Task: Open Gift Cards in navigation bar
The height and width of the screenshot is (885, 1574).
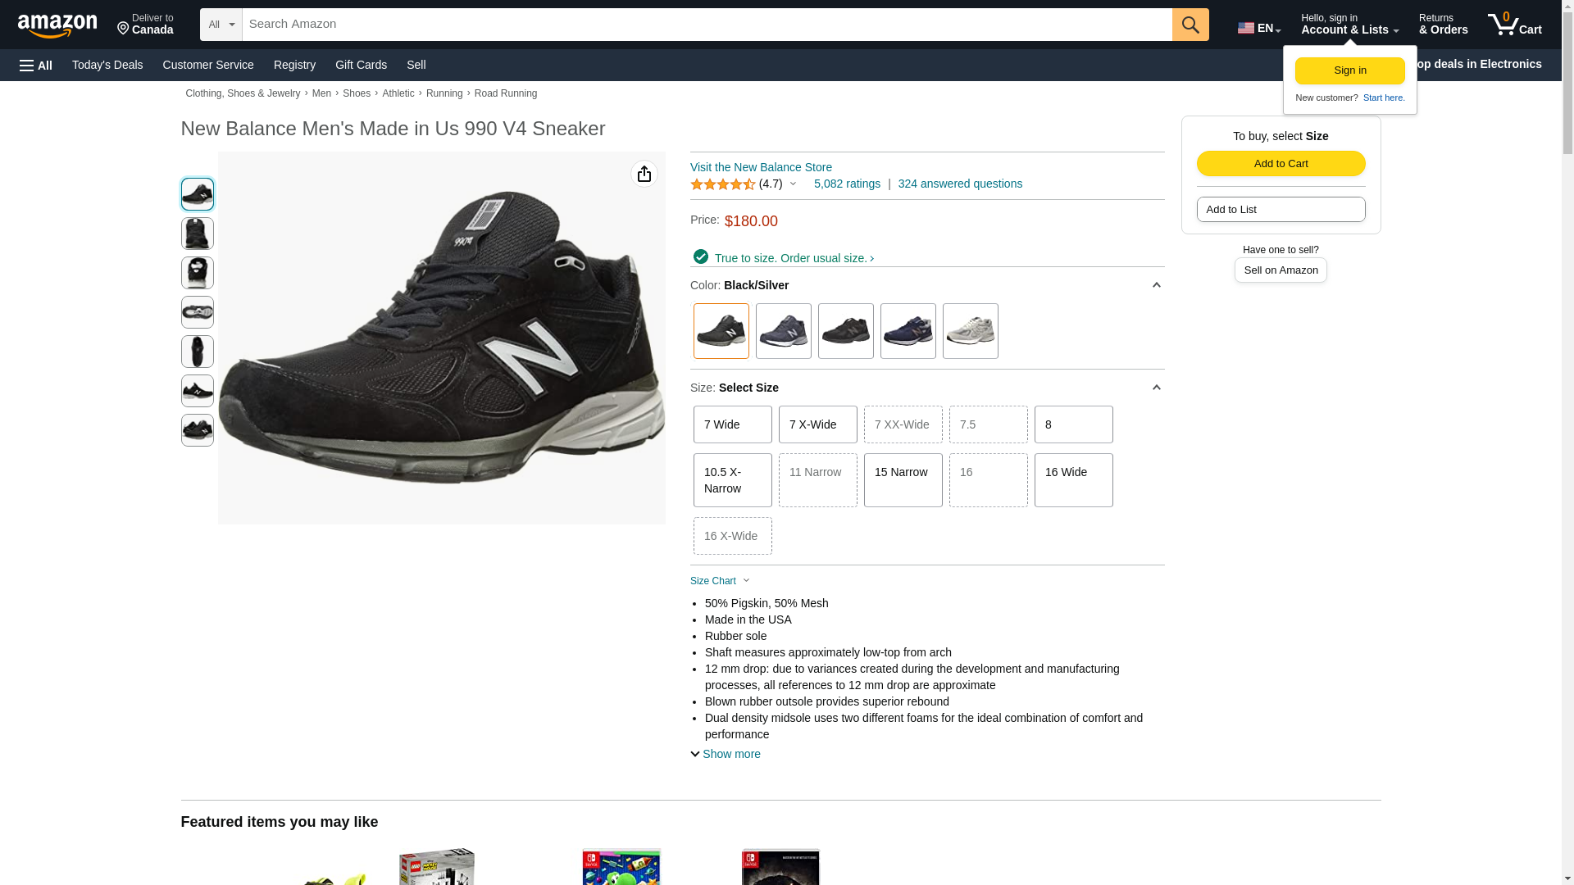Action: [x=361, y=65]
